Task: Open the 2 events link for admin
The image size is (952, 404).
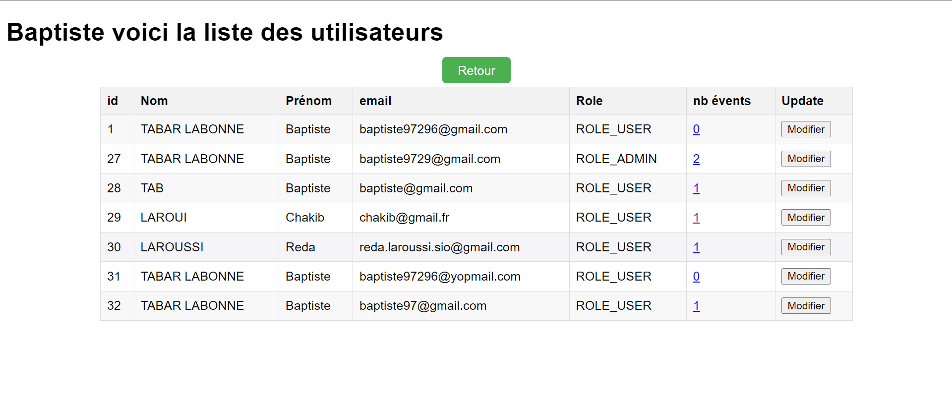Action: coord(696,159)
